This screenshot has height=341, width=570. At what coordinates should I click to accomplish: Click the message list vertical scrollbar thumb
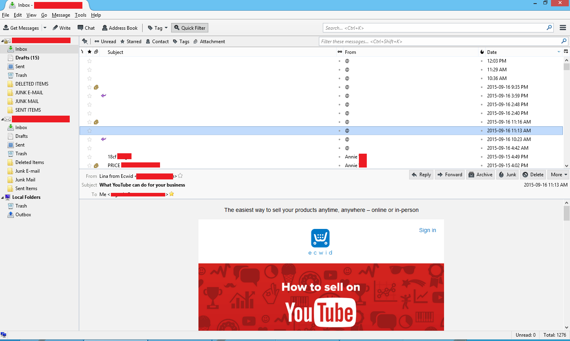point(566,67)
